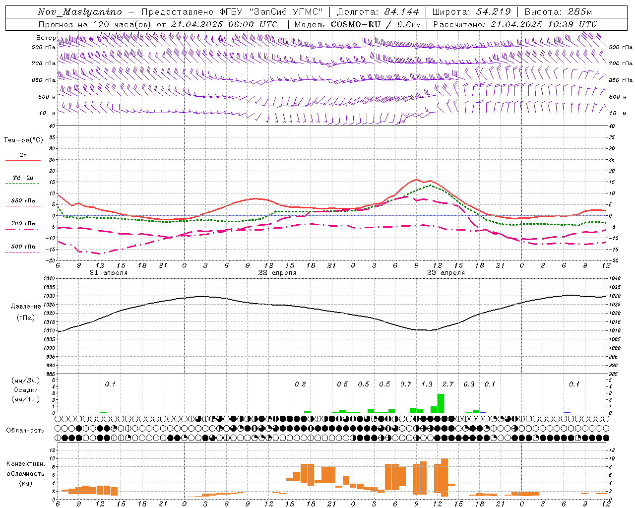The image size is (635, 508).
Task: Click the Ветер wind panel label
Action: [46, 38]
